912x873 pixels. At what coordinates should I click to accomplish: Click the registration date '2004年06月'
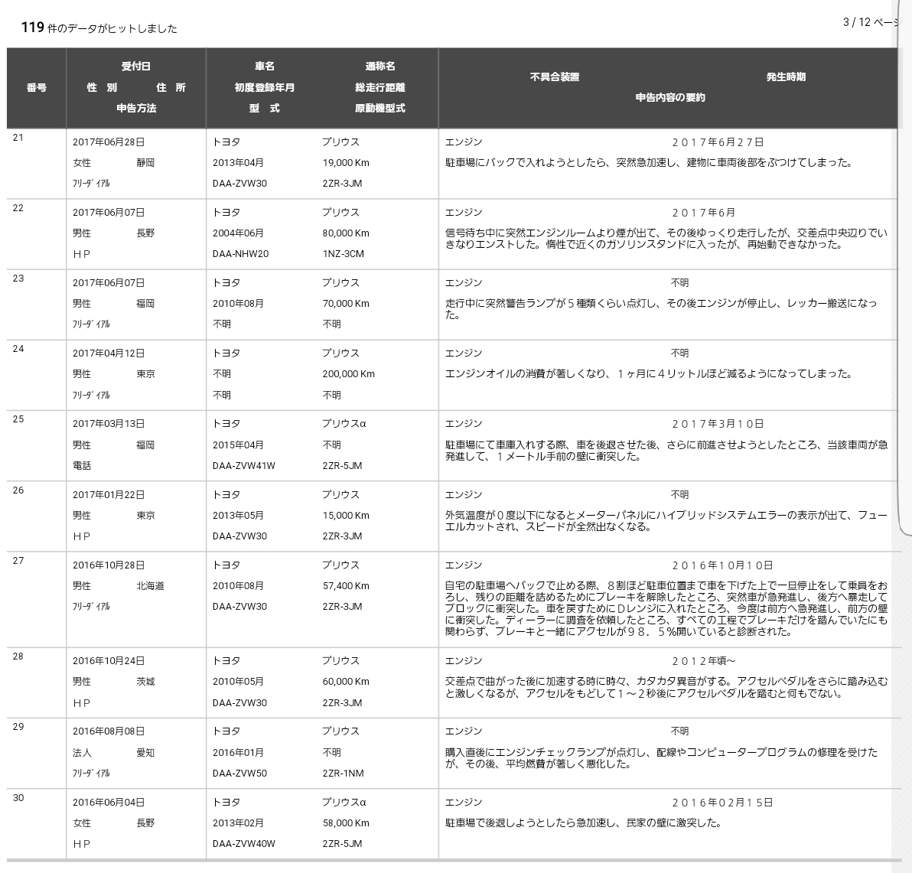point(238,233)
